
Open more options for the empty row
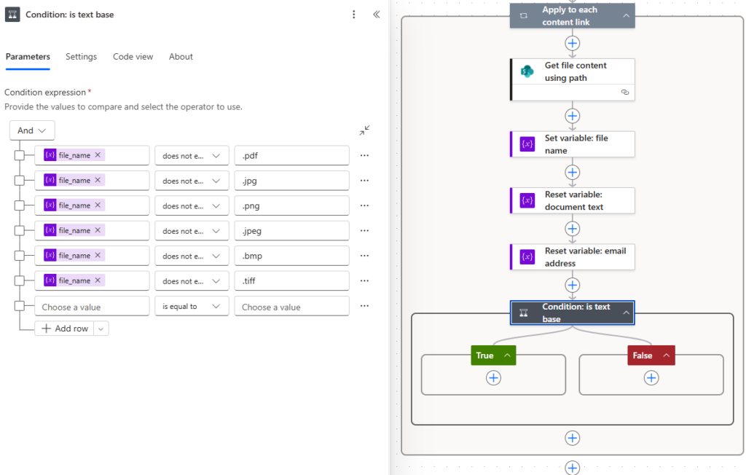[x=364, y=306]
